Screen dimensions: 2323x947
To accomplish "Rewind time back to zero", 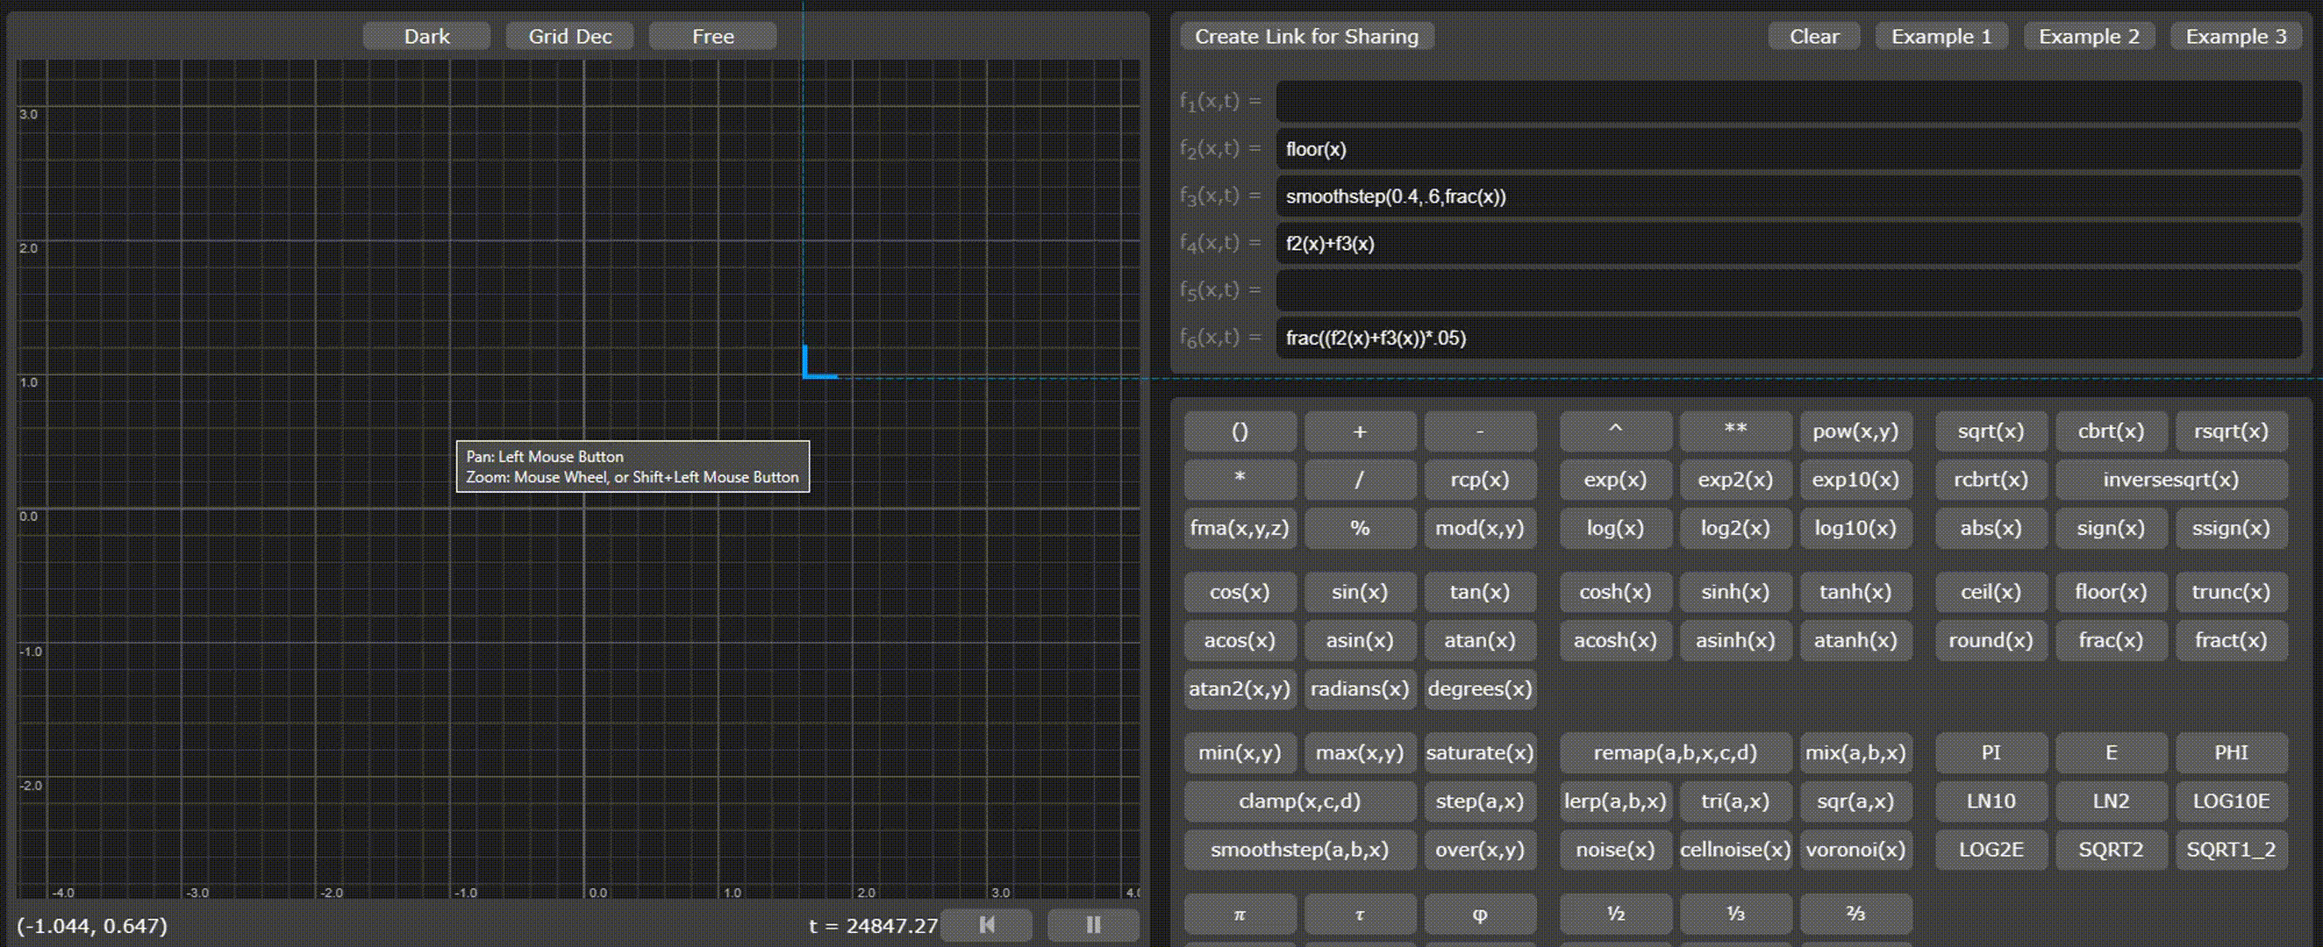I will (987, 924).
